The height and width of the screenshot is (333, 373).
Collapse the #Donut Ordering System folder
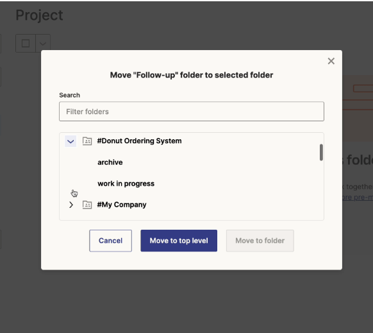pos(70,141)
